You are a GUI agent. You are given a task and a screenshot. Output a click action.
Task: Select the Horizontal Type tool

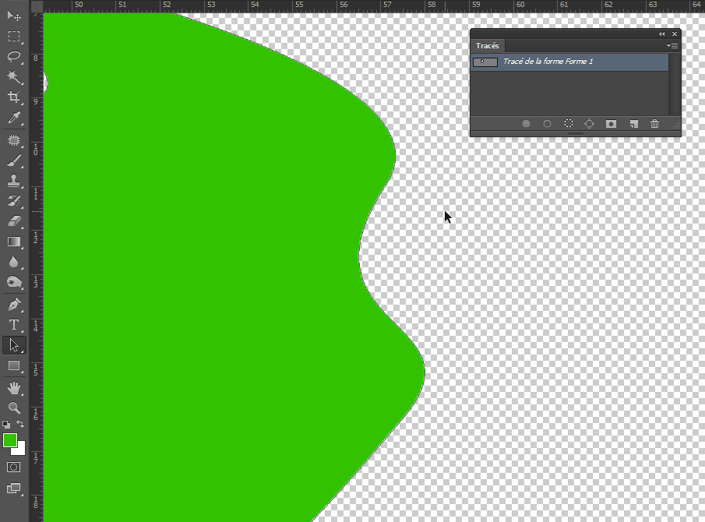14,325
